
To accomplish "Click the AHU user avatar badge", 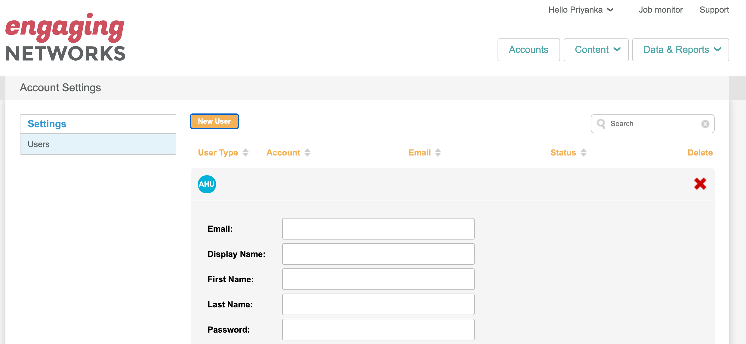I will point(207,184).
